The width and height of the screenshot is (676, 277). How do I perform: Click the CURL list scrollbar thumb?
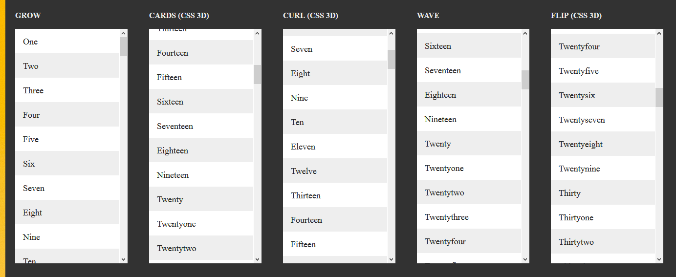tap(391, 59)
